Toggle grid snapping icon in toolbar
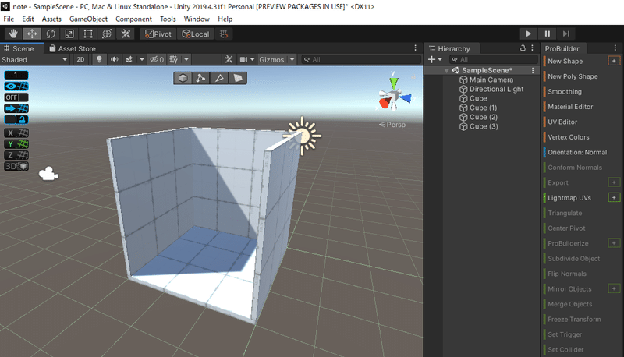 (x=224, y=34)
